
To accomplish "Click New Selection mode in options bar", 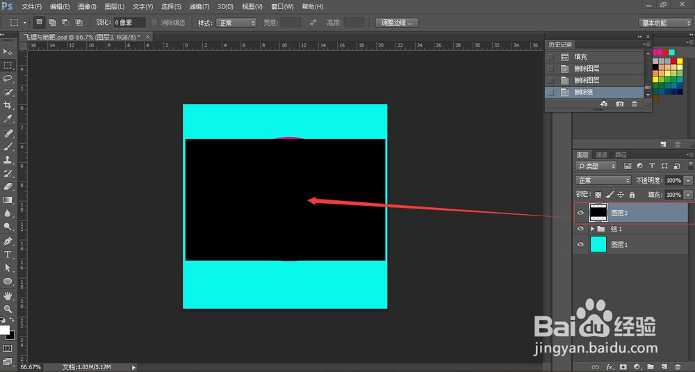I will pos(39,22).
